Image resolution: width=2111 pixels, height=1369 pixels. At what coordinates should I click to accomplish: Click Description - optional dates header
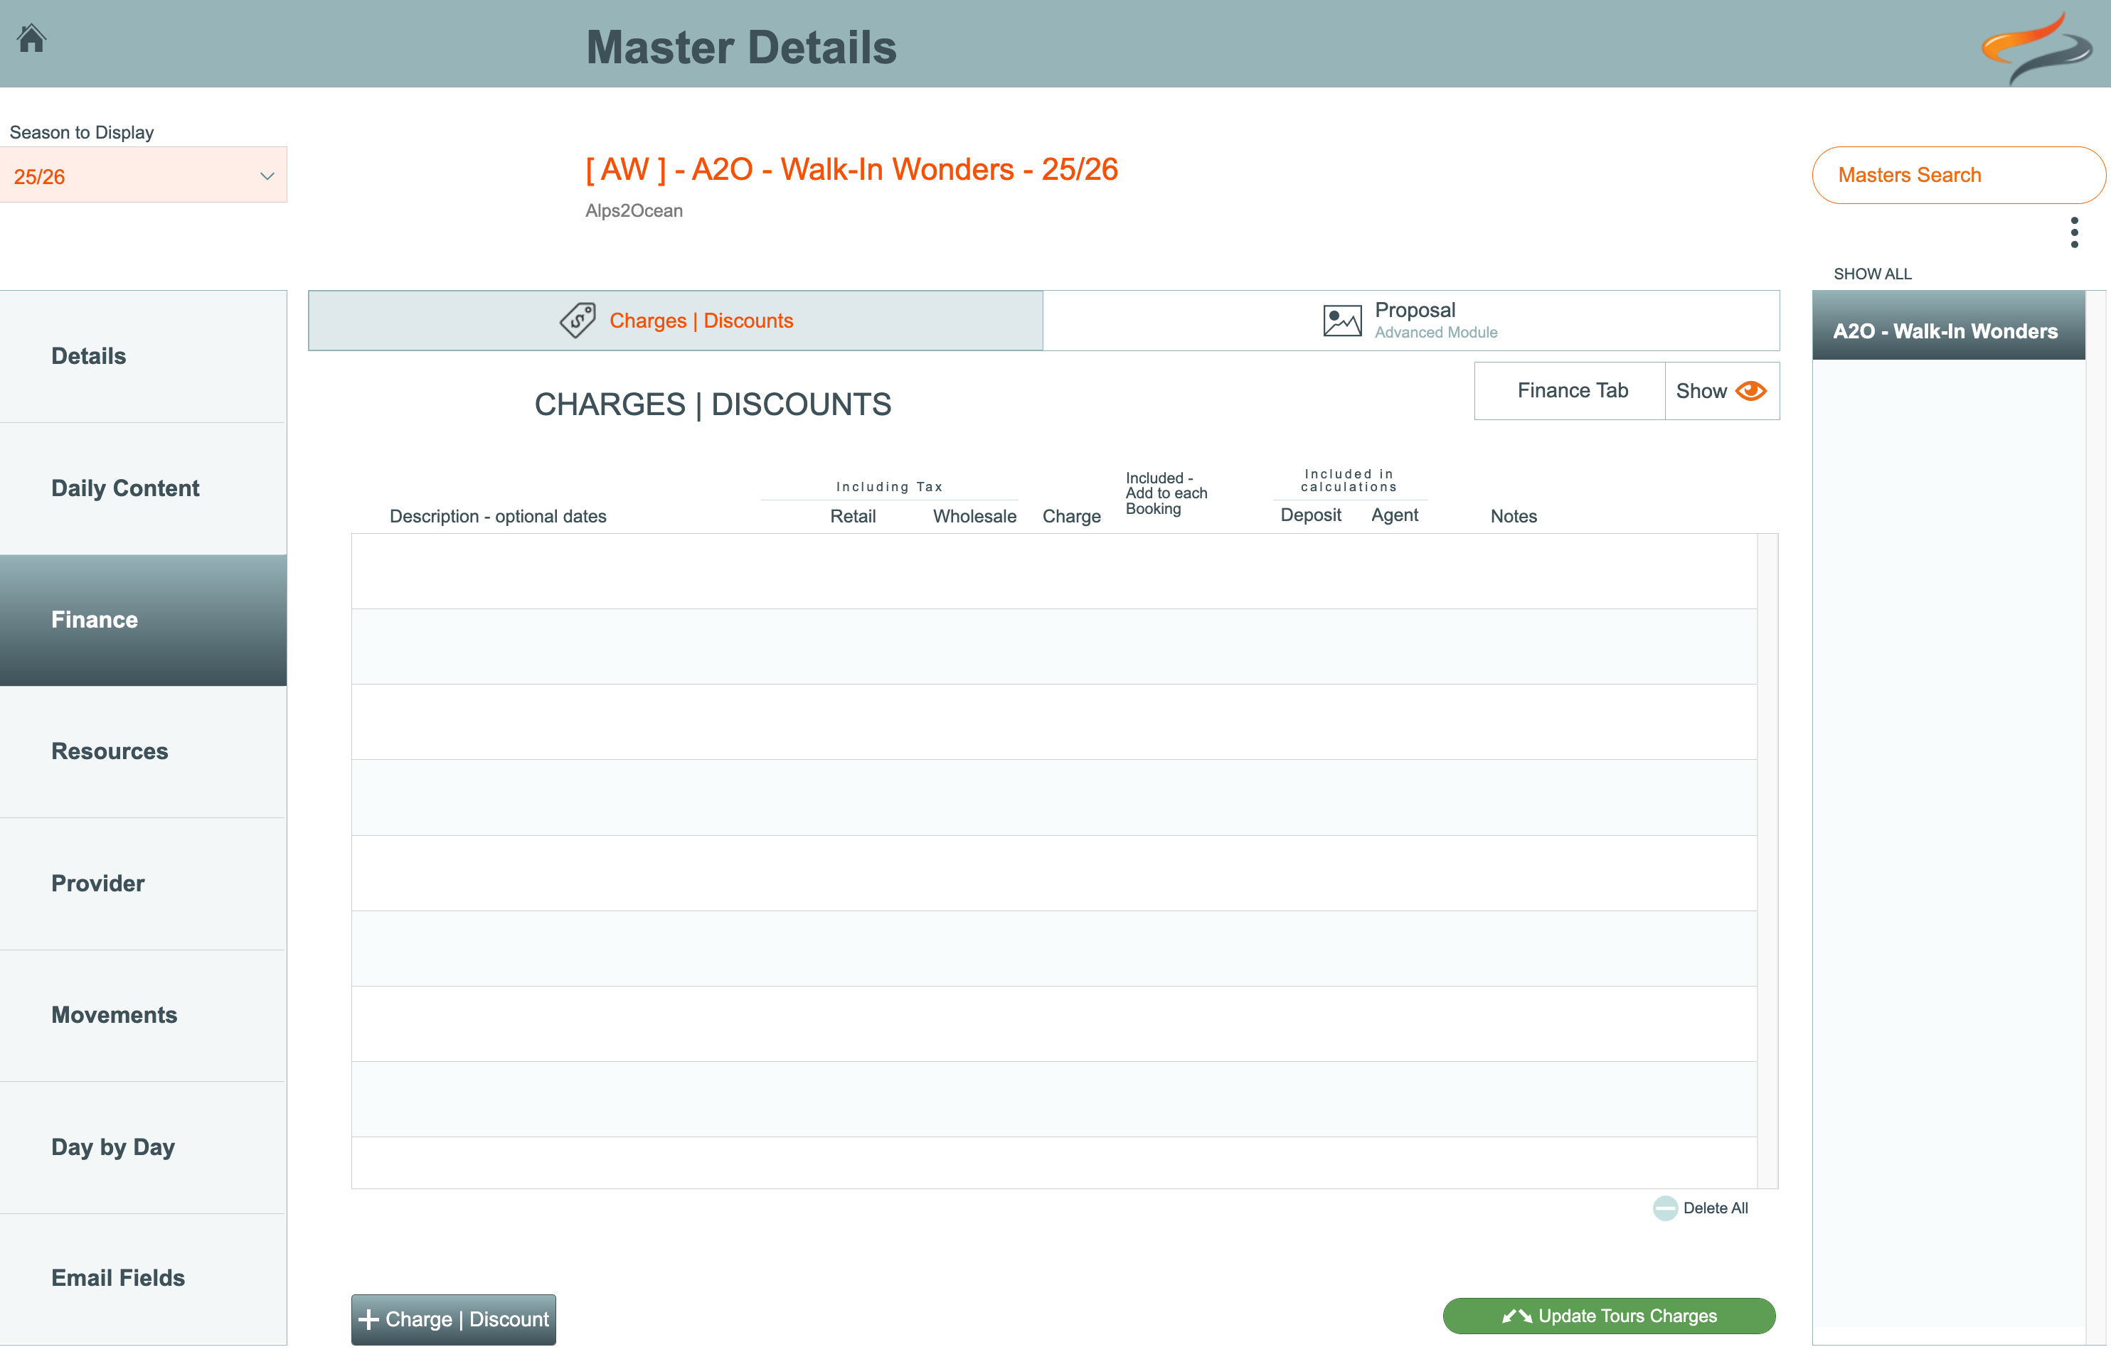click(x=498, y=516)
